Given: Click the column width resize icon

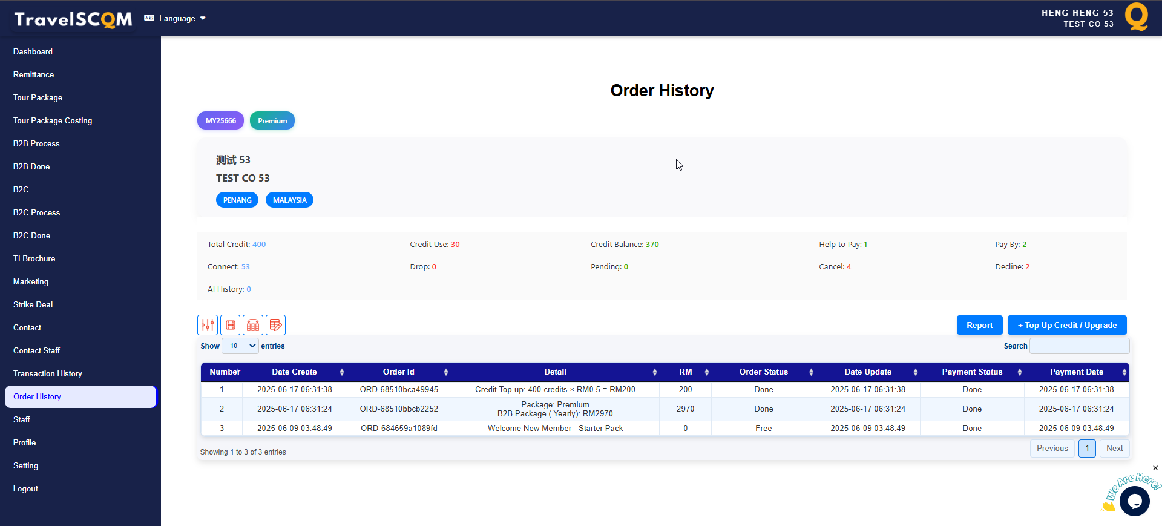Looking at the screenshot, I should 231,325.
